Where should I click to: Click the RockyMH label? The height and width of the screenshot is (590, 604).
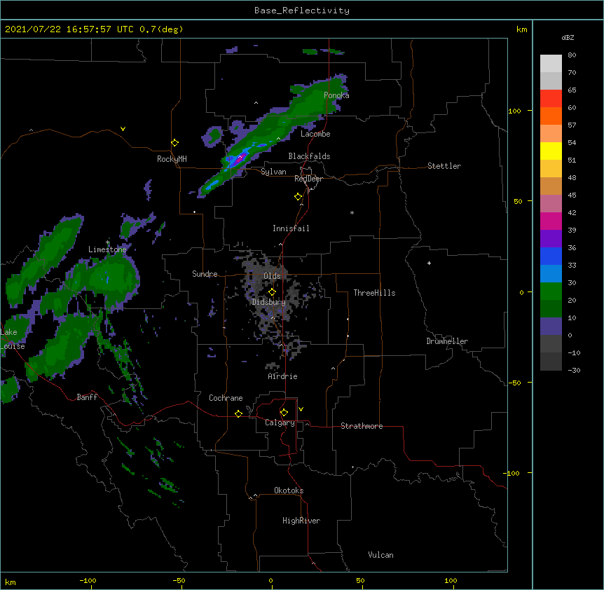(x=172, y=159)
